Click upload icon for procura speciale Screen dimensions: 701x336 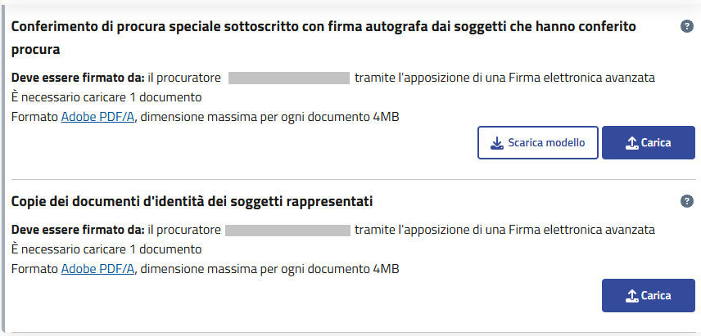[631, 143]
